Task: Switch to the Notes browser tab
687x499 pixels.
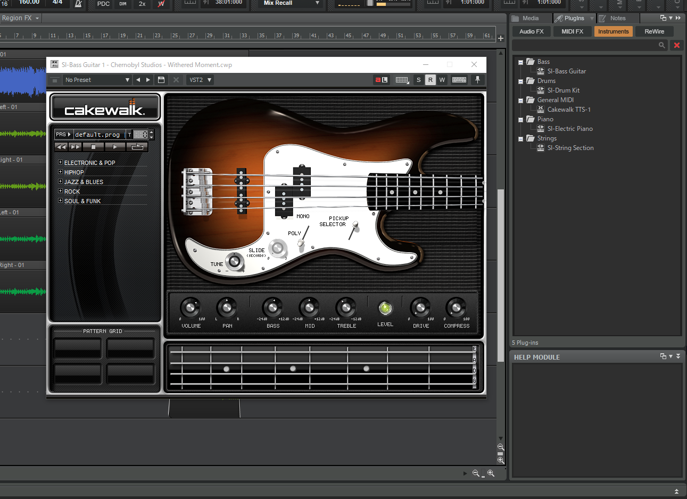Action: [618, 18]
